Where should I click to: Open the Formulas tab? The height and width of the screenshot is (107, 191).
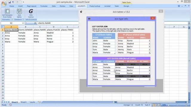tap(44, 6)
